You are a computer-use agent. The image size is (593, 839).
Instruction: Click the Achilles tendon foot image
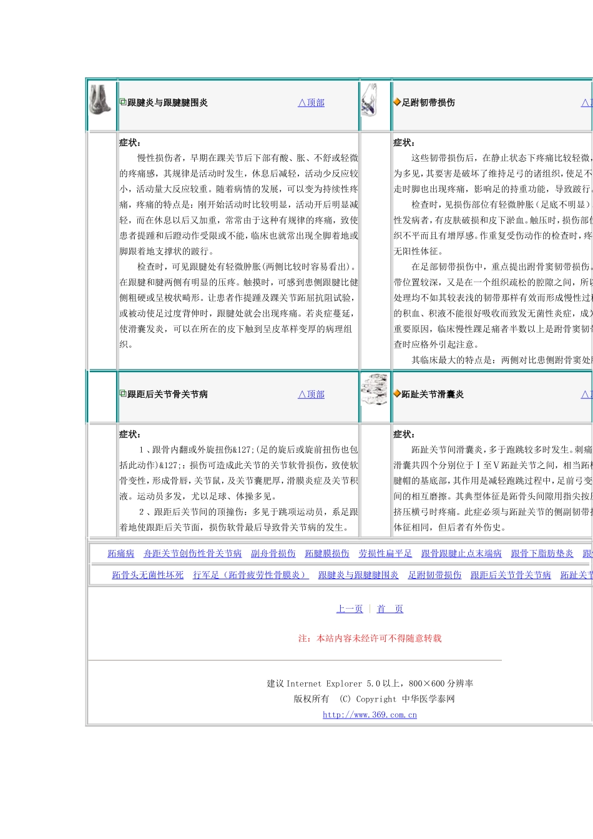(x=100, y=100)
